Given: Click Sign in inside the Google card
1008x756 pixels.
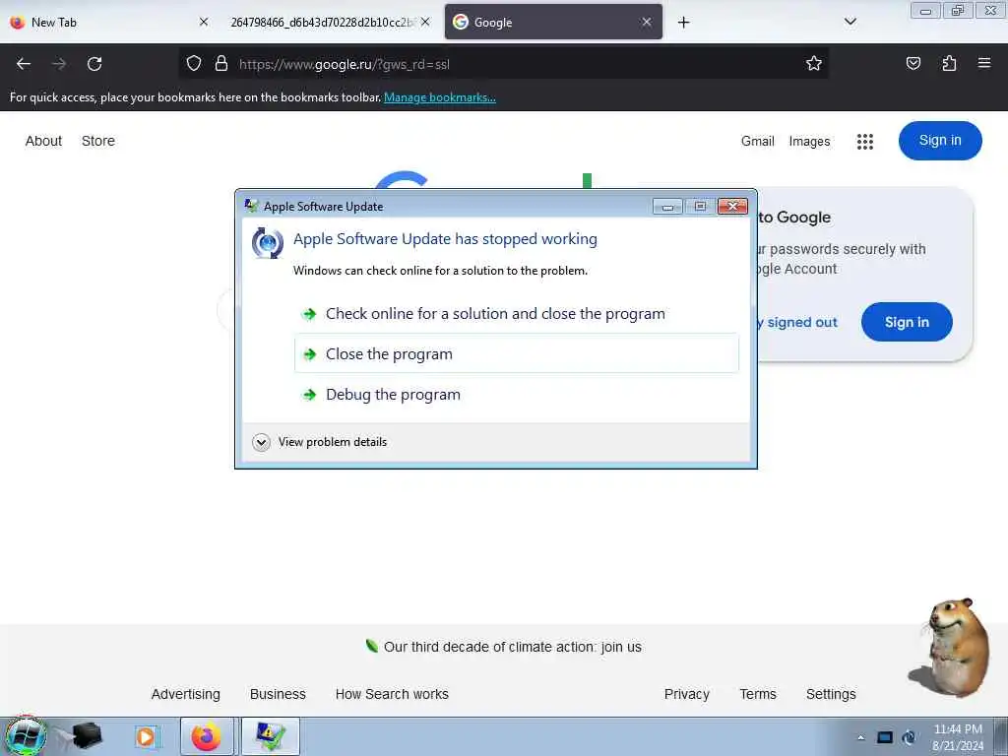Looking at the screenshot, I should pos(907,322).
